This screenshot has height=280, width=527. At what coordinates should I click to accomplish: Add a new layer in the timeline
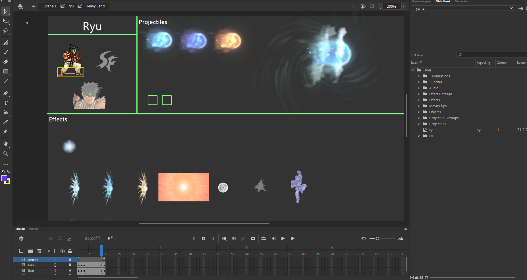coord(21,251)
